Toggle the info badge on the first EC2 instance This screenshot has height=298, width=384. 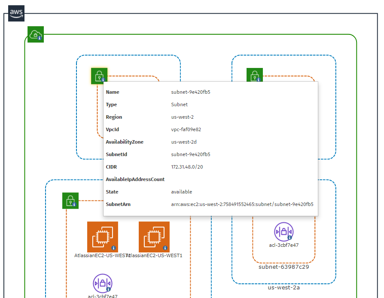pyautogui.click(x=113, y=247)
